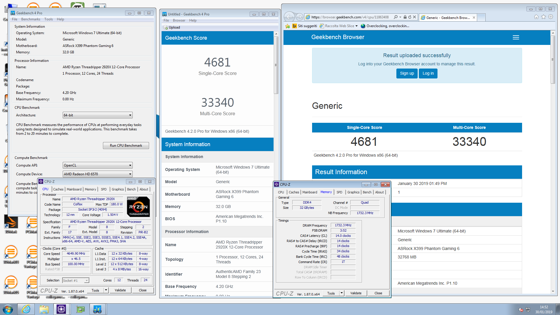560x315 pixels.
Task: Switch to Mainboard tab in left CPU-Z window
Action: pos(74,189)
